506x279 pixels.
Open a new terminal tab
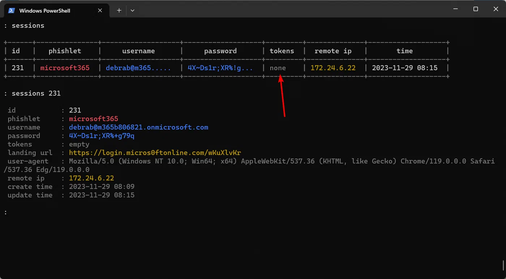click(x=119, y=10)
